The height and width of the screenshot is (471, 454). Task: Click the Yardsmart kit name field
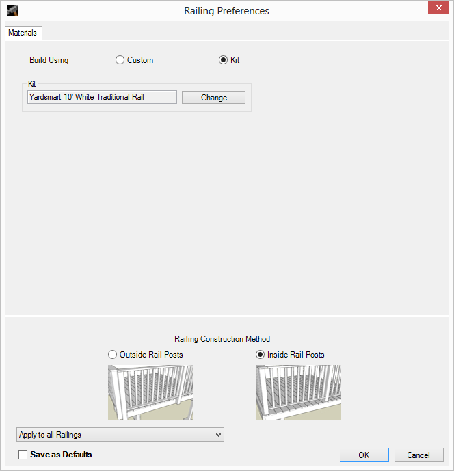pos(102,97)
